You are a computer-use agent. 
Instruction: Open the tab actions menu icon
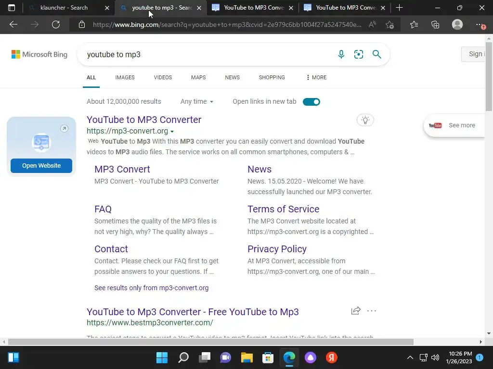tap(12, 8)
